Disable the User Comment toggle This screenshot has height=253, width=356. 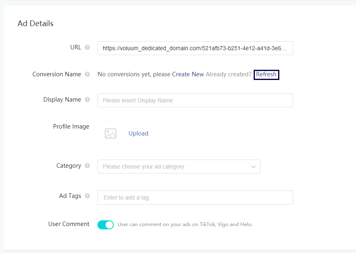pos(106,224)
